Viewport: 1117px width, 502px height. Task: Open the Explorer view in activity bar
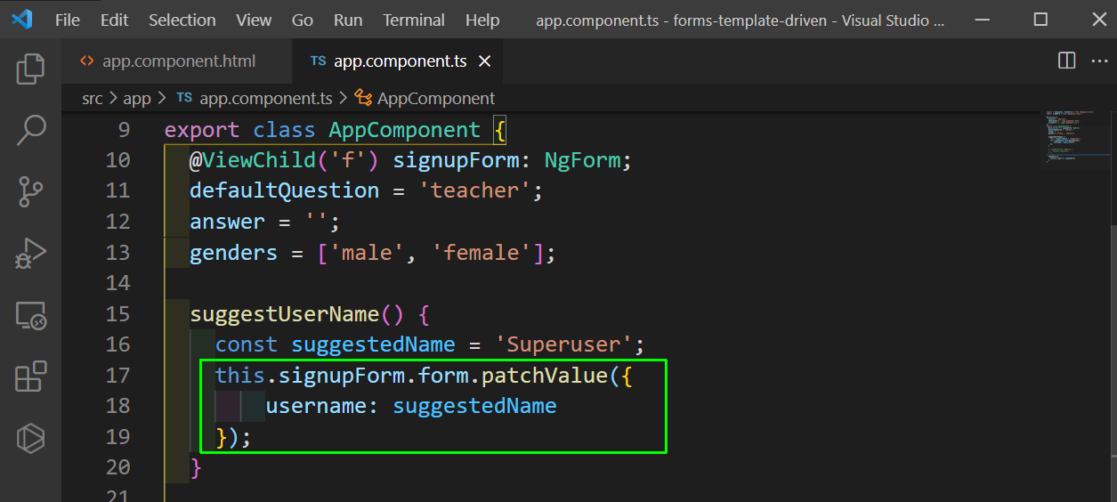(30, 69)
